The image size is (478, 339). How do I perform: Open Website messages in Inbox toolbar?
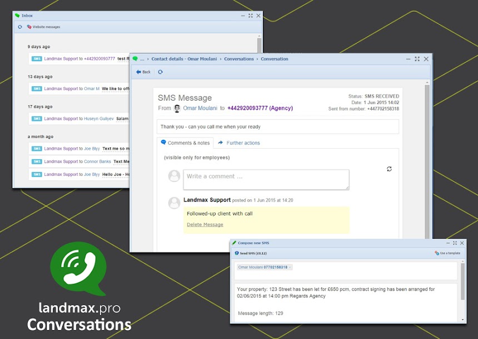43,27
